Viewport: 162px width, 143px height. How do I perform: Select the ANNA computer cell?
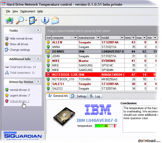point(65,47)
